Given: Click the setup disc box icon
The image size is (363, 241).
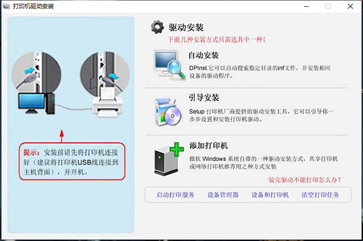Looking at the screenshot, I should click(168, 112).
